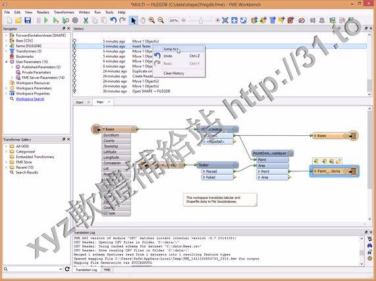Create a new workspace from the toolbar
The image size is (376, 281).
click(x=9, y=20)
